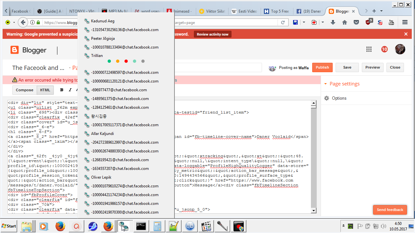Open the Google apps grid icon
Image resolution: width=415 pixels, height=233 pixels.
[369, 49]
